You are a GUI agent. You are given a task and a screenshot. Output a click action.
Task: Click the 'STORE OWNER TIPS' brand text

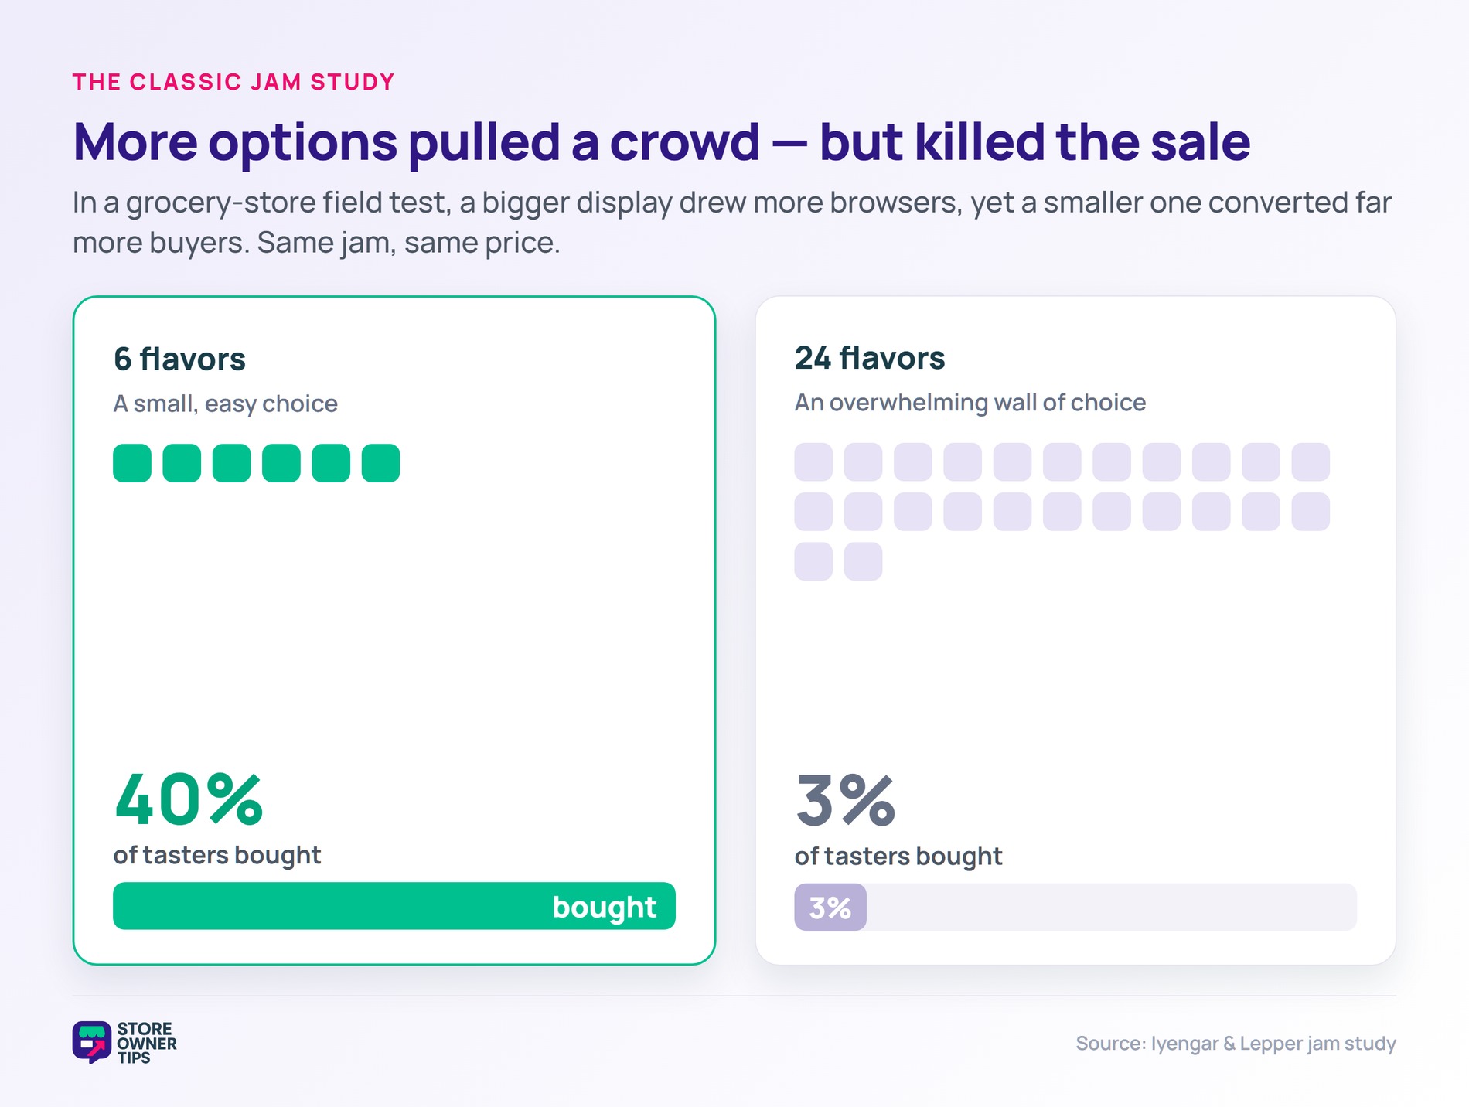point(147,1043)
